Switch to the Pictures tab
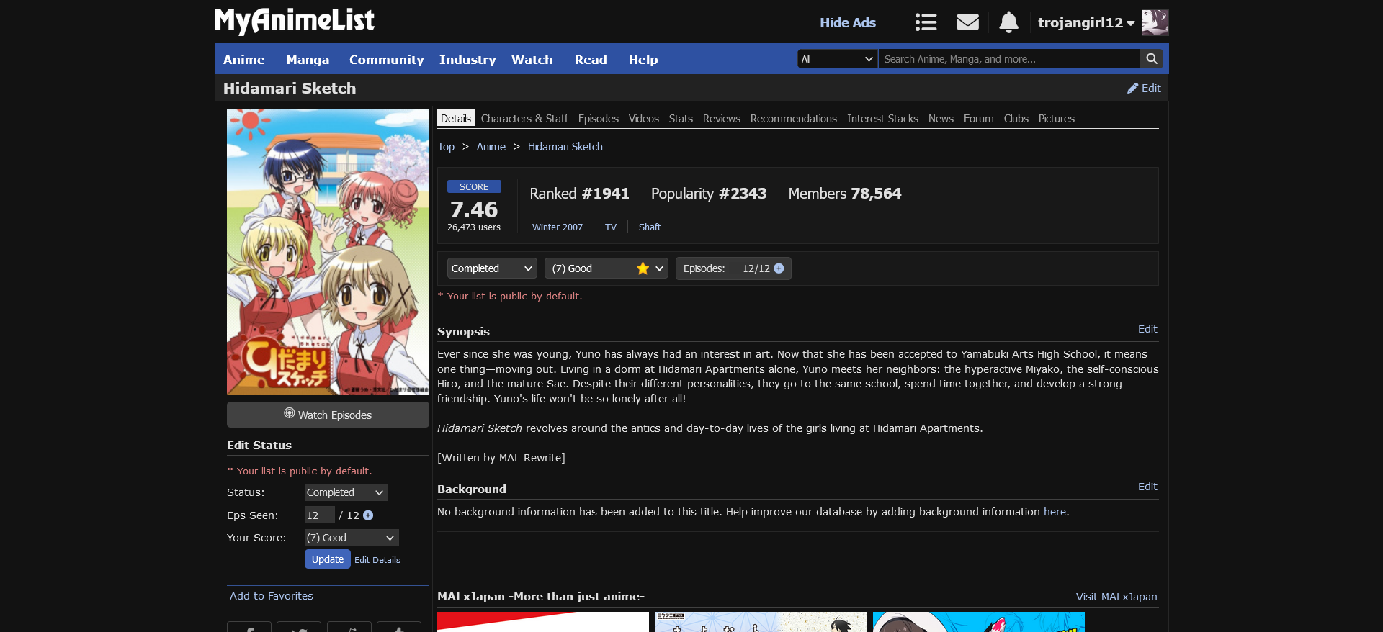Viewport: 1383px width, 632px height. (x=1057, y=119)
